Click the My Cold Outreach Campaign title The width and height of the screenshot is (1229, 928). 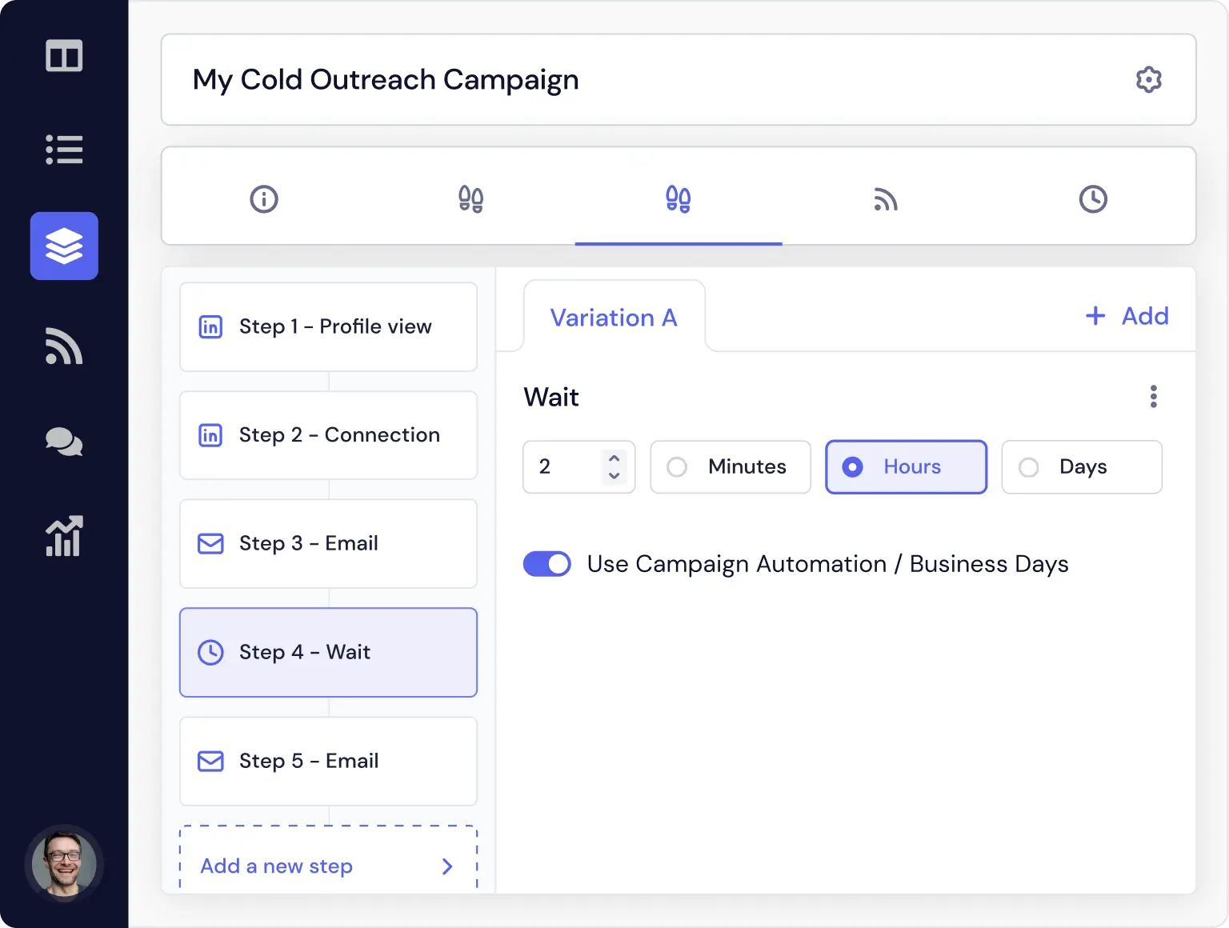(x=386, y=80)
